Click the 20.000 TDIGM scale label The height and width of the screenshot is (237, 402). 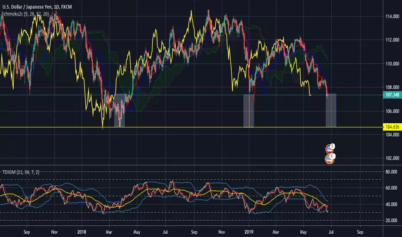click(391, 221)
